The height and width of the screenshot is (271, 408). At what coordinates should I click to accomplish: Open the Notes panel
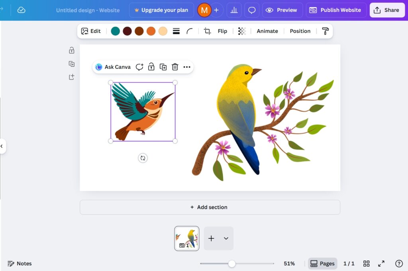click(x=20, y=263)
